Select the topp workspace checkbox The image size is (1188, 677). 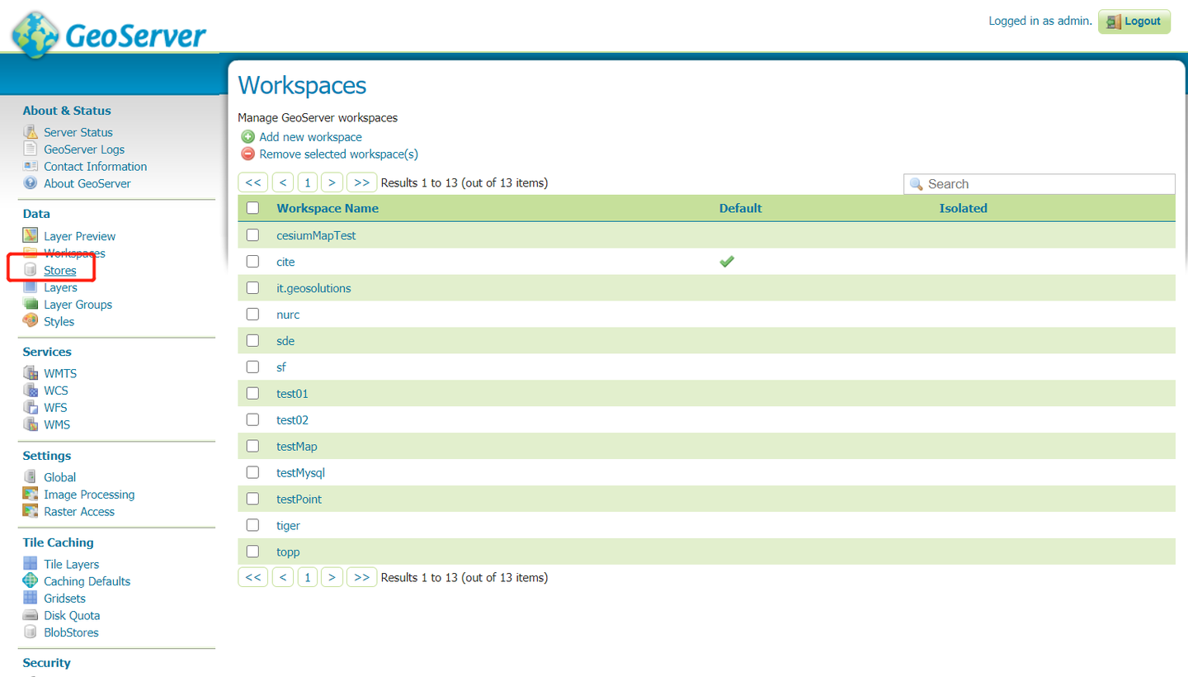(253, 552)
